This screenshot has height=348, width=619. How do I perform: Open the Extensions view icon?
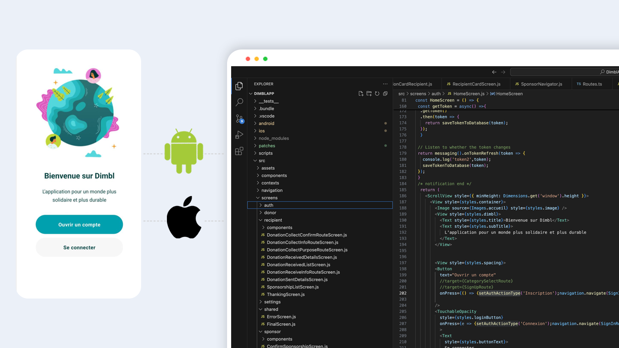[x=239, y=151]
